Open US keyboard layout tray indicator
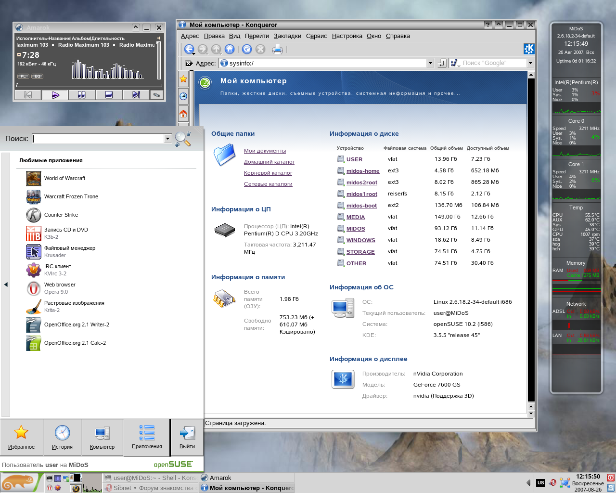 coord(540,482)
